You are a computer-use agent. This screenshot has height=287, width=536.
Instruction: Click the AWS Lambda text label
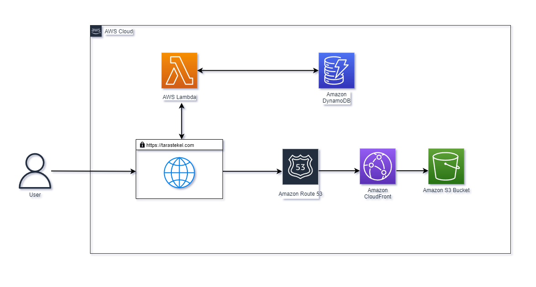(x=179, y=97)
